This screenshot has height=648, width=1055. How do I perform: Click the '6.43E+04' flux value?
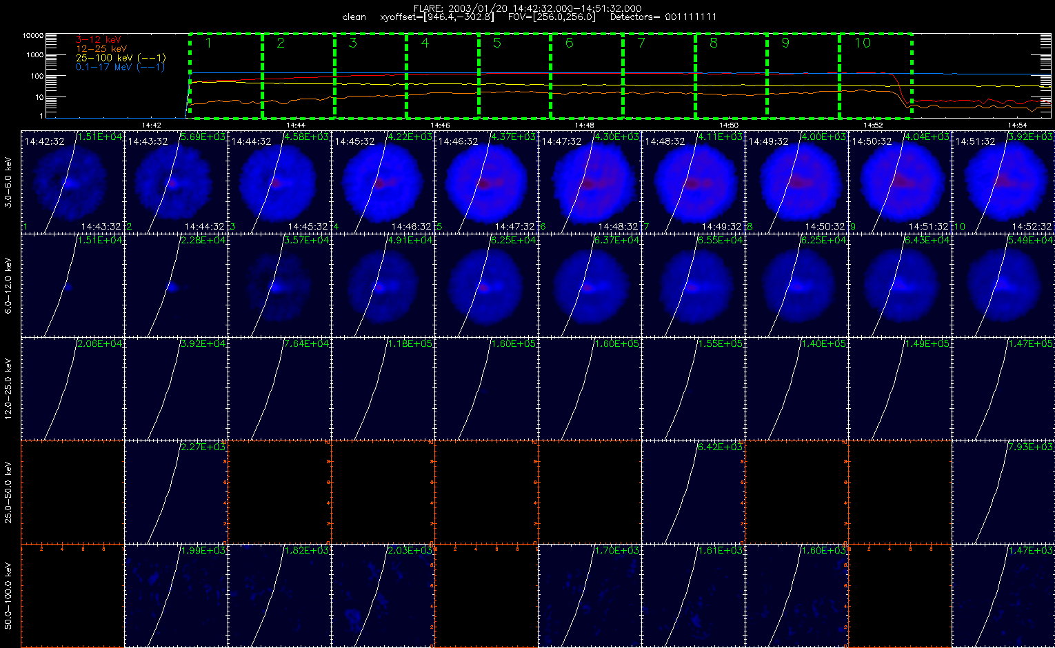tap(927, 240)
